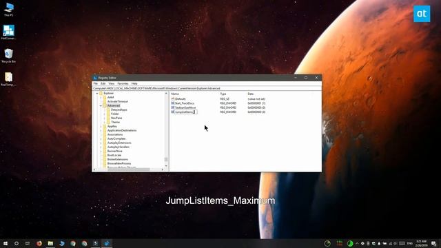
Task: Select the ActivateTimeout key
Action: tap(117, 101)
